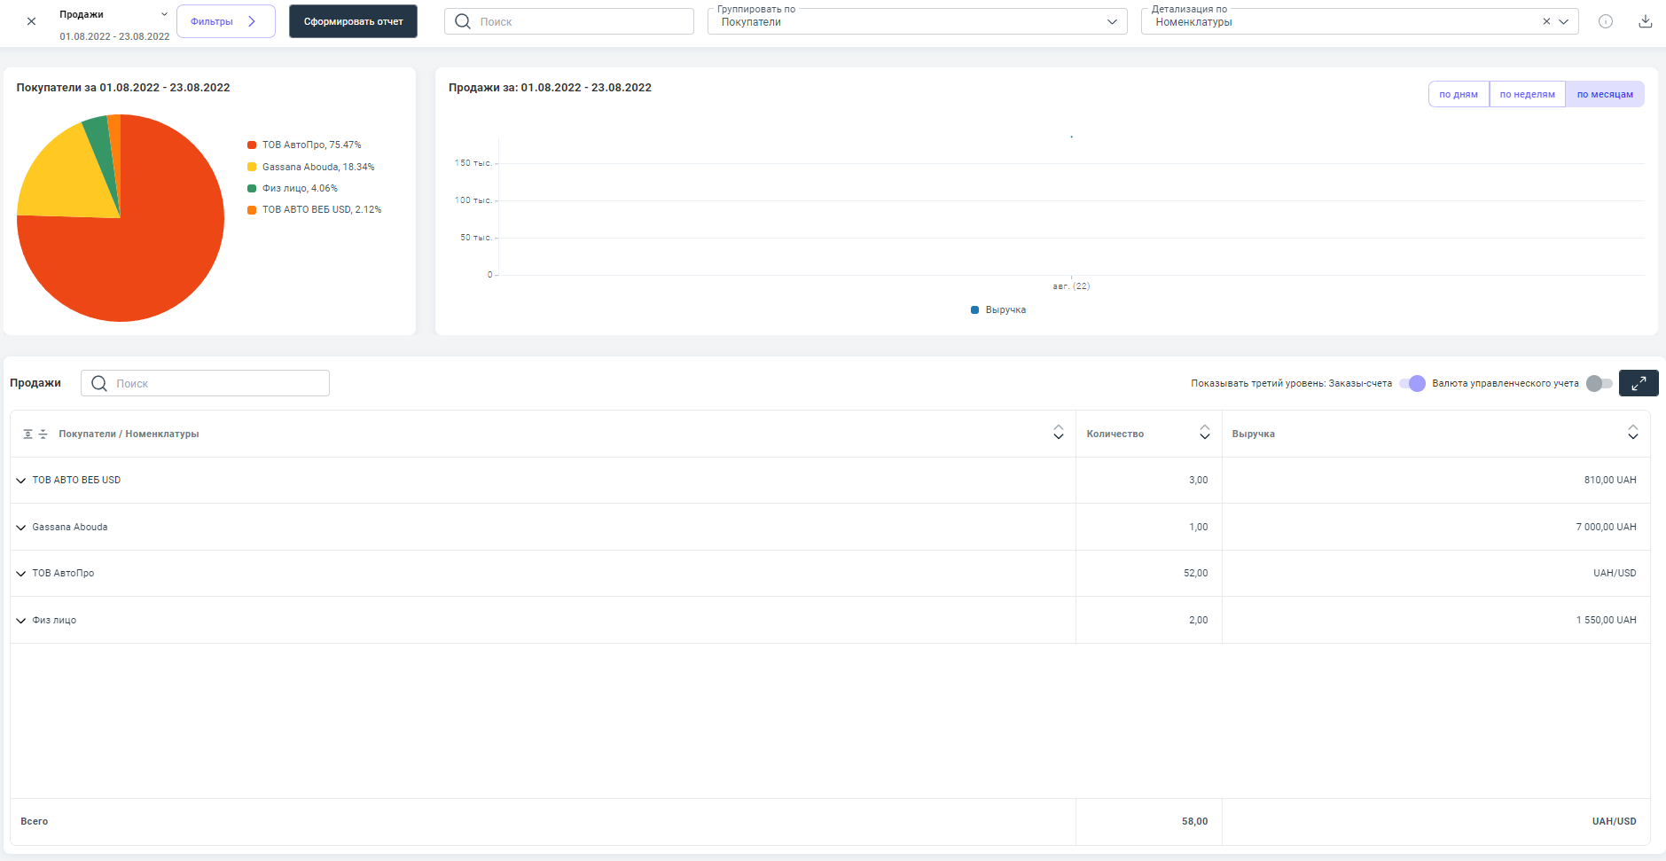1666x861 pixels.
Task: Click the fullscreen expand table icon
Action: pos(1638,383)
